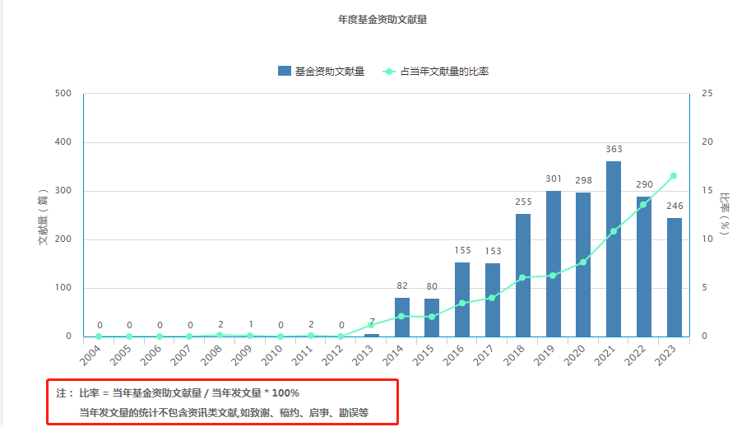Click the 2015 bar labeled 80
The width and height of the screenshot is (751, 427).
click(432, 318)
